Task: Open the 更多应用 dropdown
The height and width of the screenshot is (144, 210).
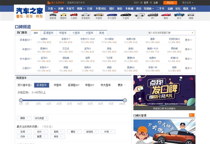Action: click(188, 2)
